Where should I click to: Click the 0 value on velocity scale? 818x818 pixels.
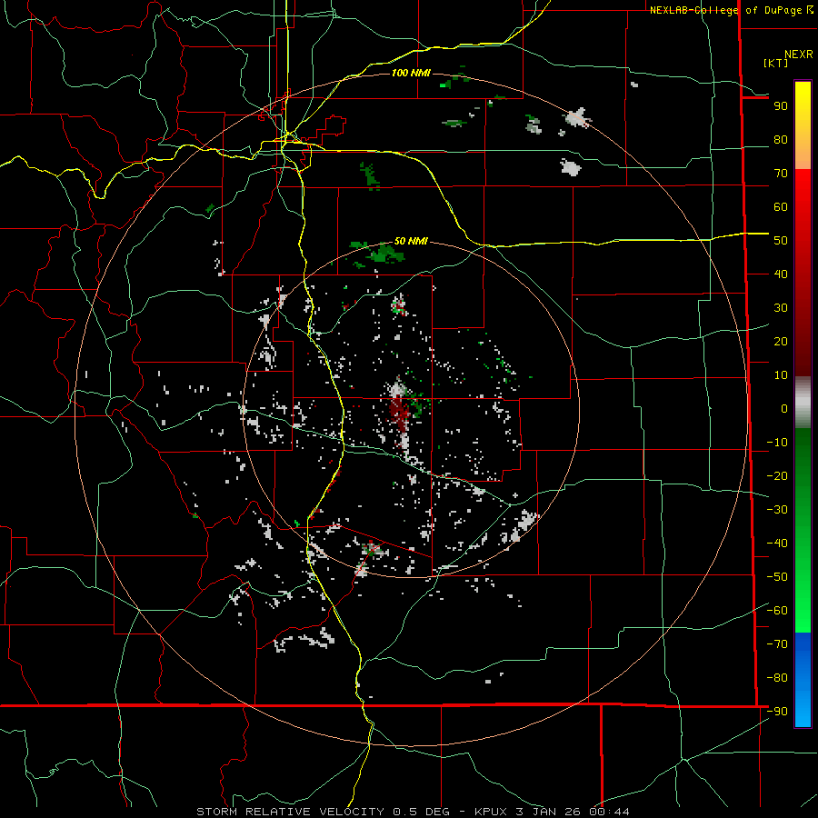(784, 409)
